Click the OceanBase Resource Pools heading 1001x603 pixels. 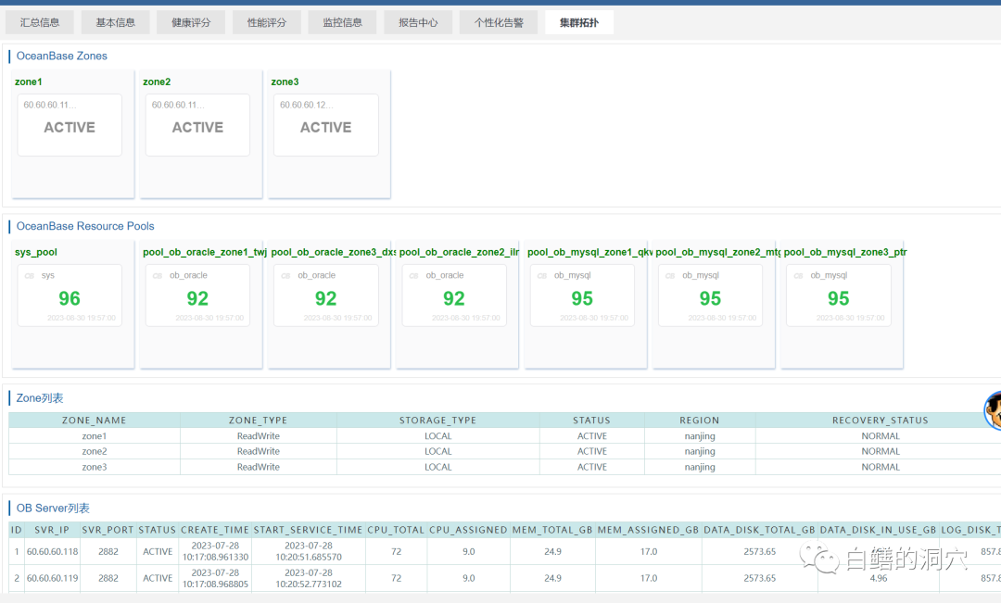click(x=85, y=227)
